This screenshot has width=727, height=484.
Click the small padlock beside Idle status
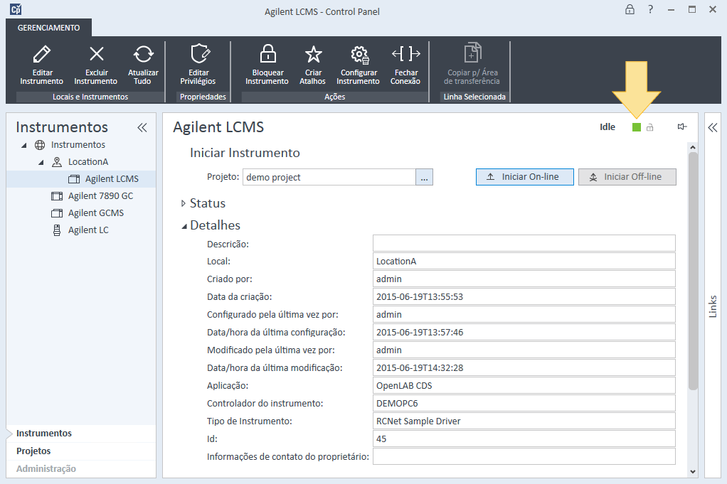tap(650, 127)
